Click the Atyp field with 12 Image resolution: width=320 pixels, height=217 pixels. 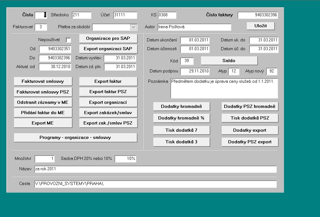point(234,71)
